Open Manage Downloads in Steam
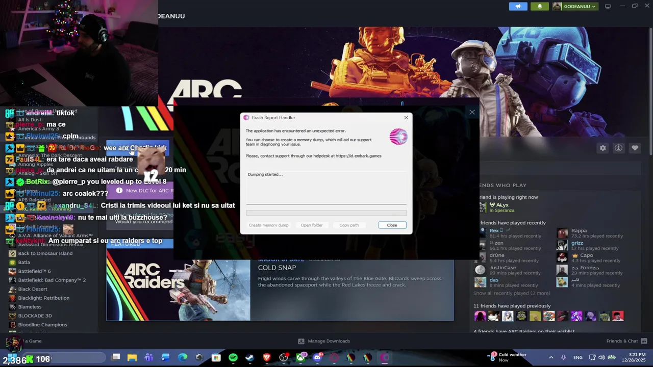 (x=324, y=341)
